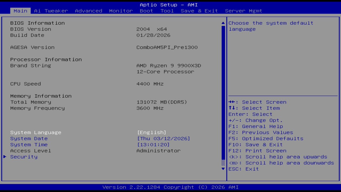
Task: Open the Main tab
Action: (21, 11)
